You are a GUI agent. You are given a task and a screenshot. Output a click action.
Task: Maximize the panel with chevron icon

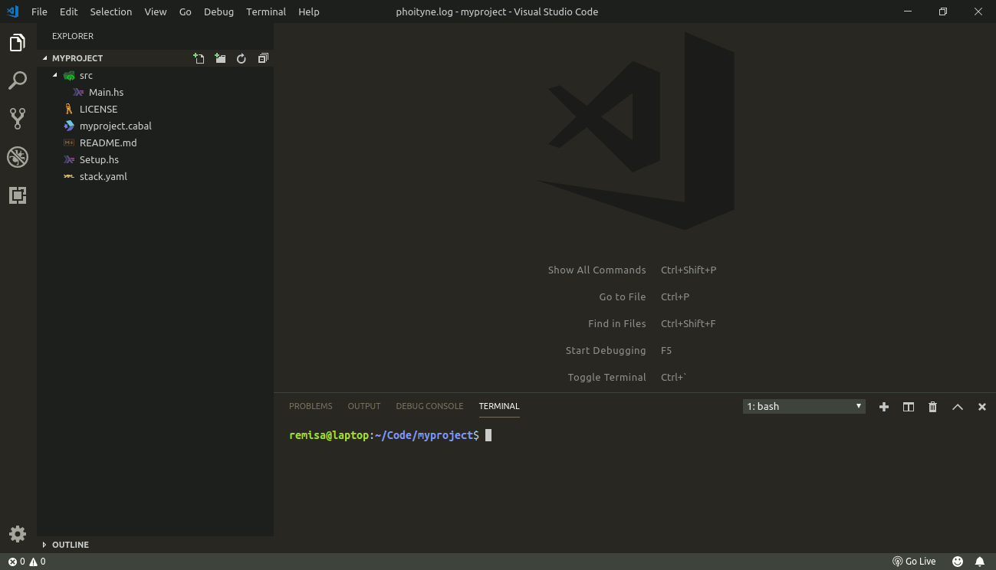(957, 406)
